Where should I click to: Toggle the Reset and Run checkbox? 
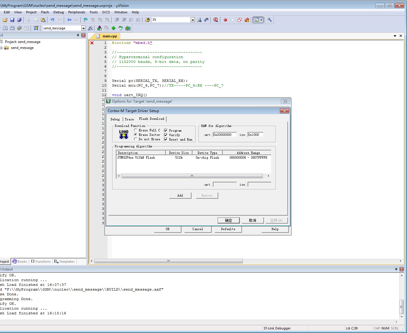(x=166, y=139)
